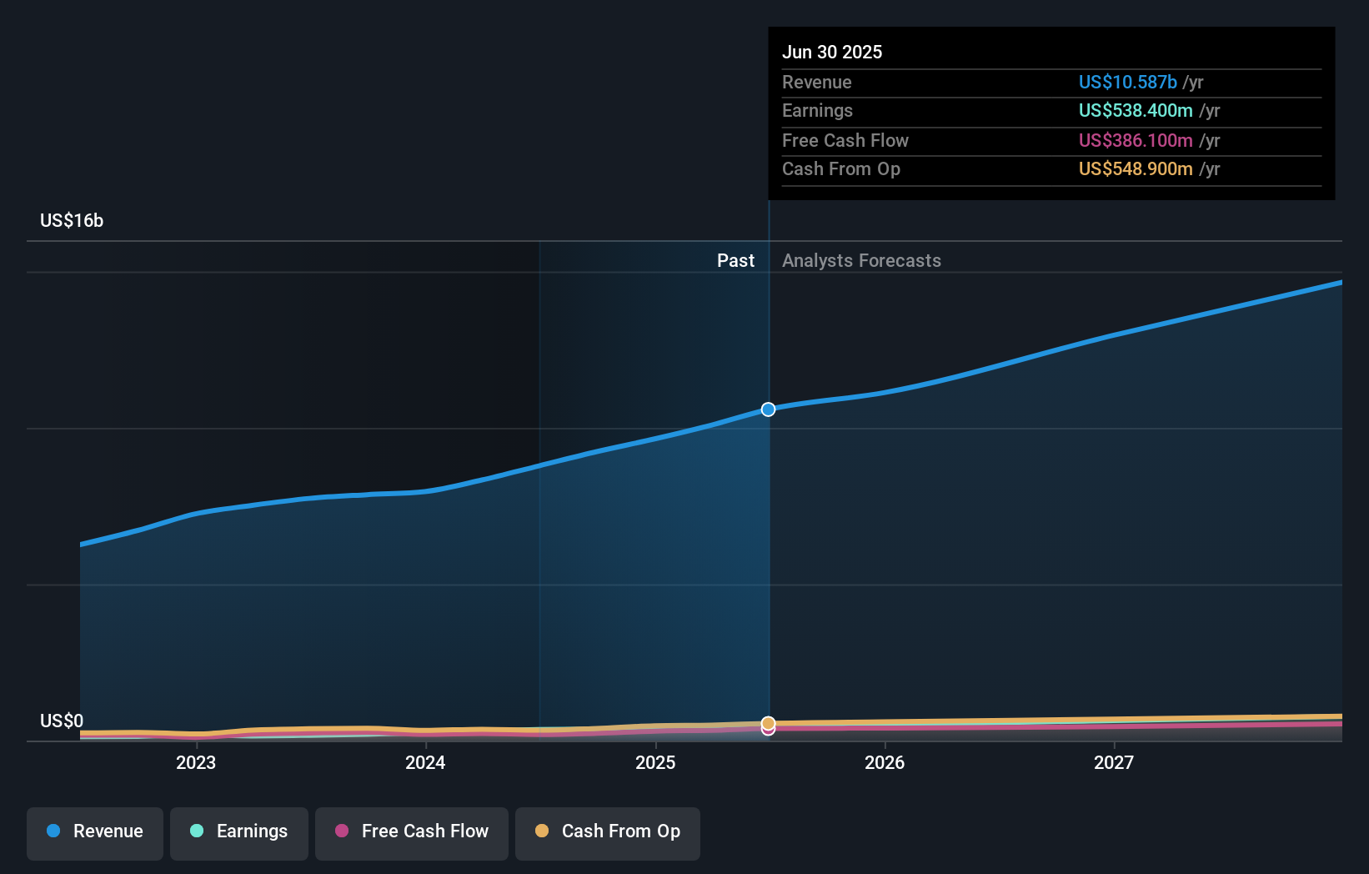
Task: Toggle the Cash From Op series visibility
Action: pyautogui.click(x=607, y=831)
